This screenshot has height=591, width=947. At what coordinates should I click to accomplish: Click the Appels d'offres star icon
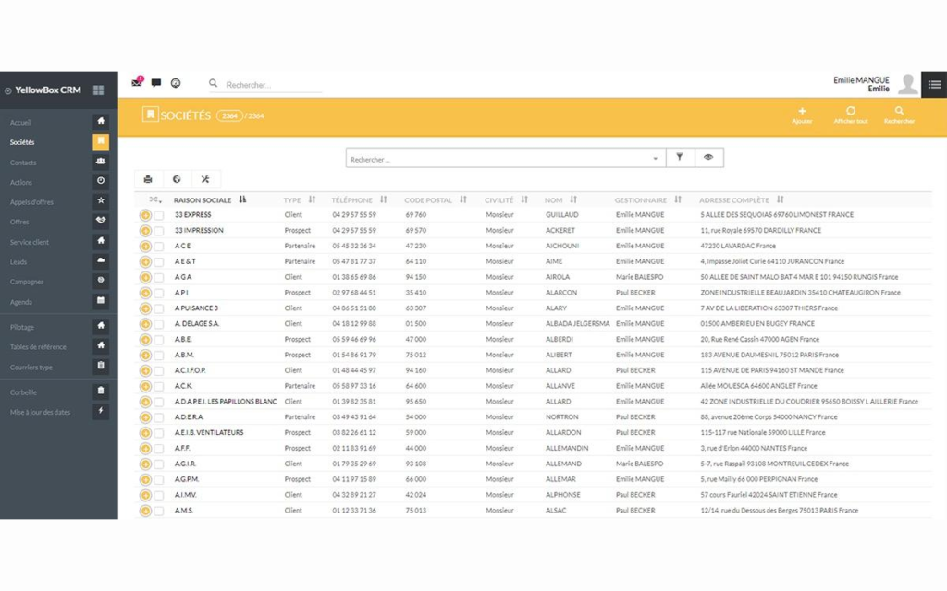point(101,200)
